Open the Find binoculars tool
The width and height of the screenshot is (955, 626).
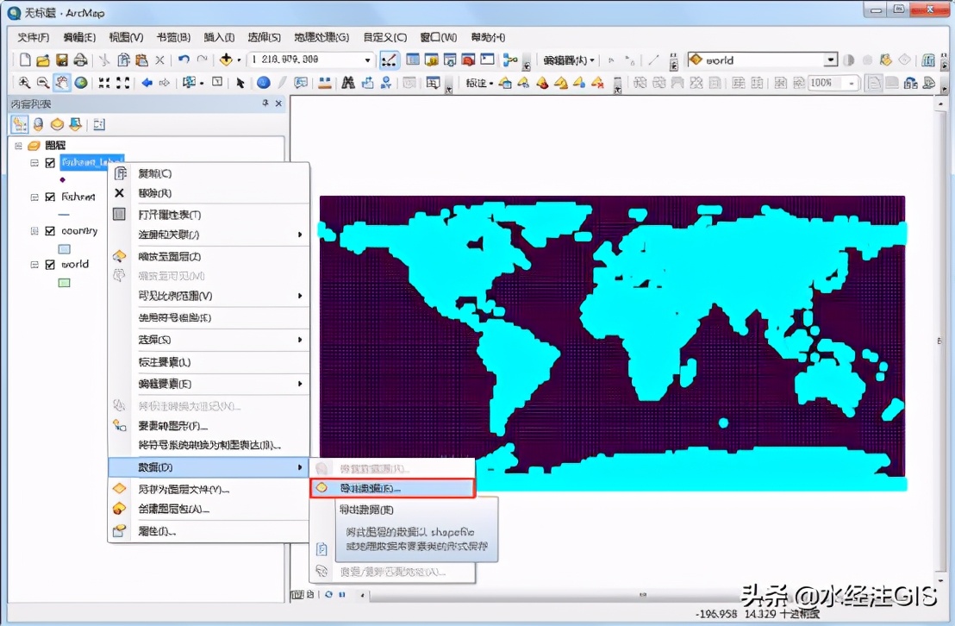[x=348, y=83]
